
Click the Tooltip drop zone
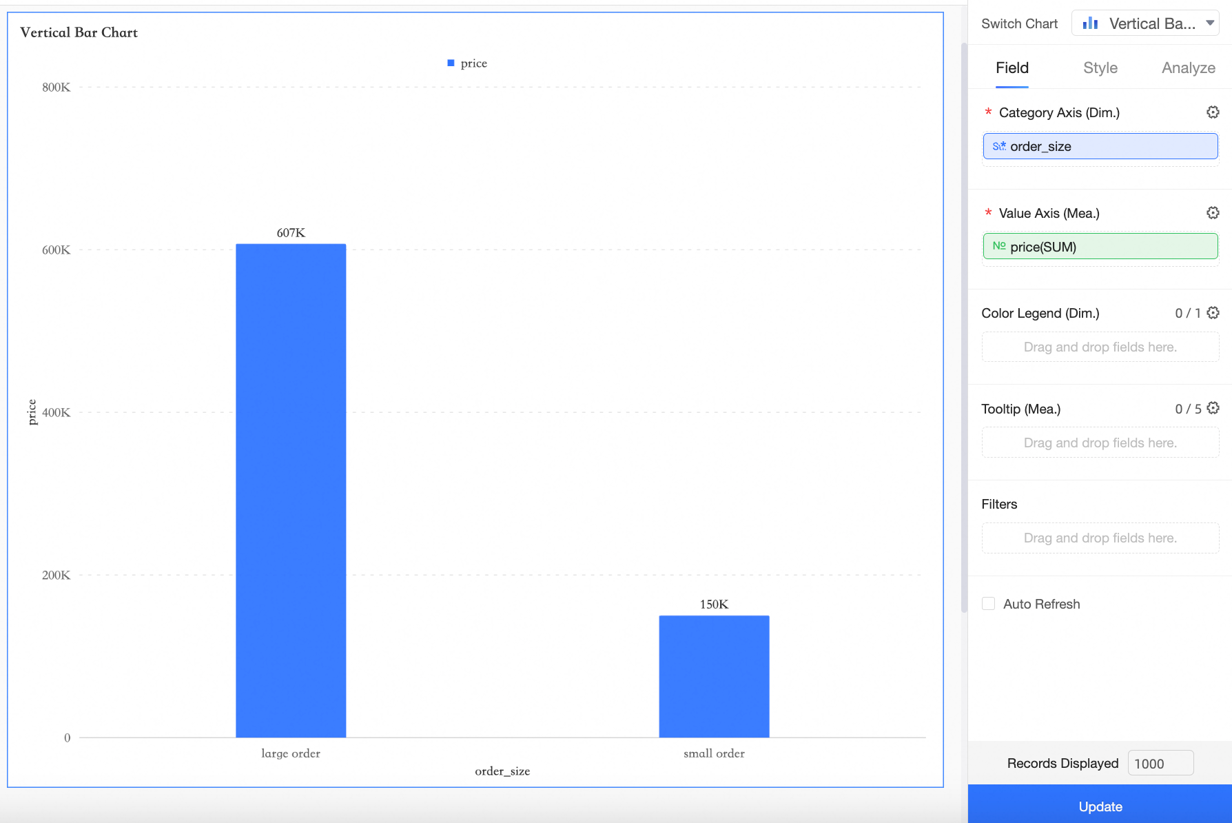[x=1100, y=443]
